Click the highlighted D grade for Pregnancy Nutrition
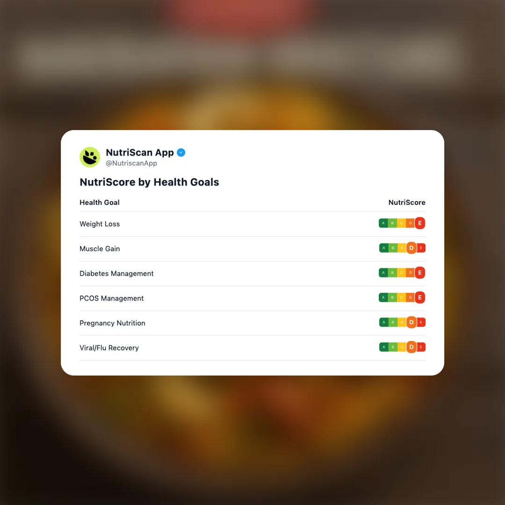Viewport: 505px width, 505px height. [x=411, y=323]
